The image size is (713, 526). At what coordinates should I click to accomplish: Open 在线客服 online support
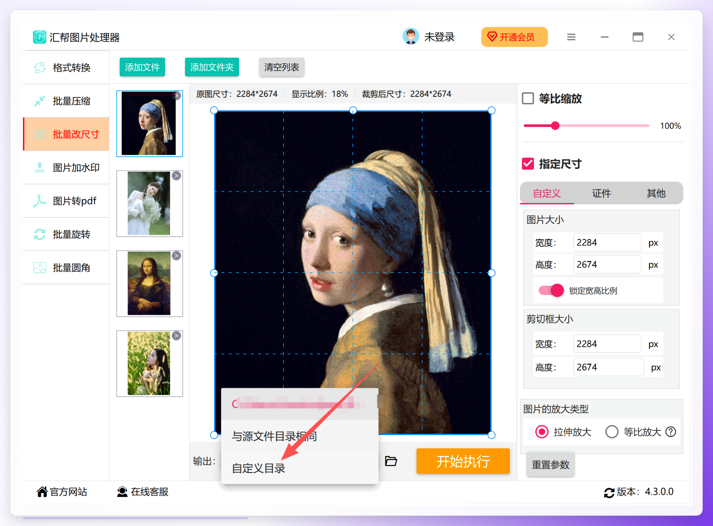click(143, 492)
